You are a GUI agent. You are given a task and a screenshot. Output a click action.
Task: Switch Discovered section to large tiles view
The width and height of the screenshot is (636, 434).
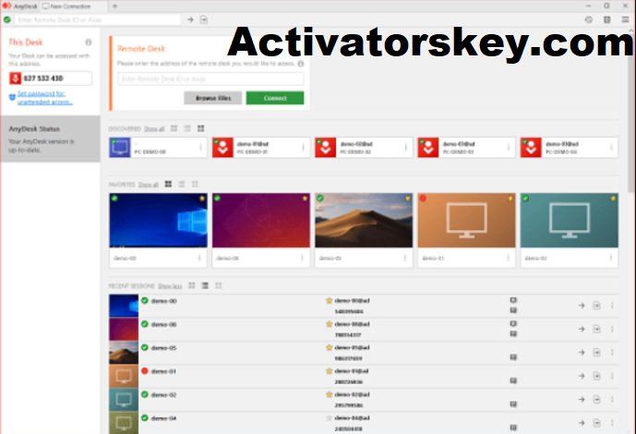click(x=201, y=128)
